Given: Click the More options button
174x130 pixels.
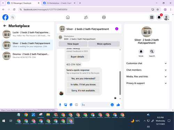Looking at the screenshot, I should coord(104,44).
